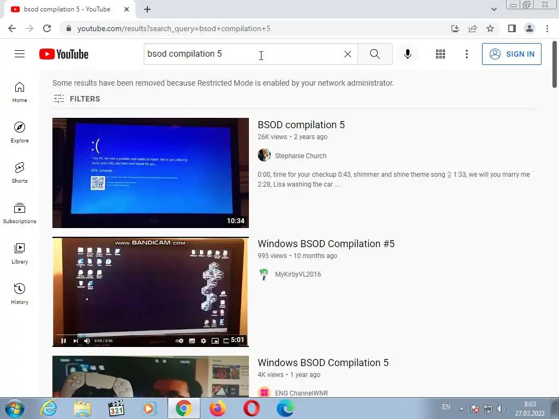Click Stephanie Church's channel avatar
The width and height of the screenshot is (559, 419).
point(264,155)
